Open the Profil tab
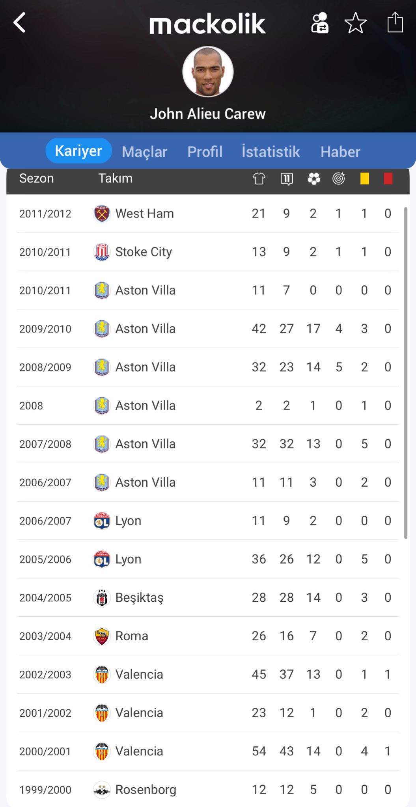 [205, 152]
